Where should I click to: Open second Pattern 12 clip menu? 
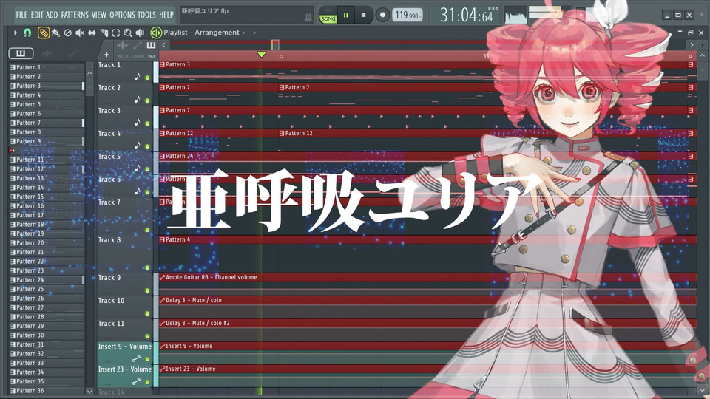coord(282,133)
